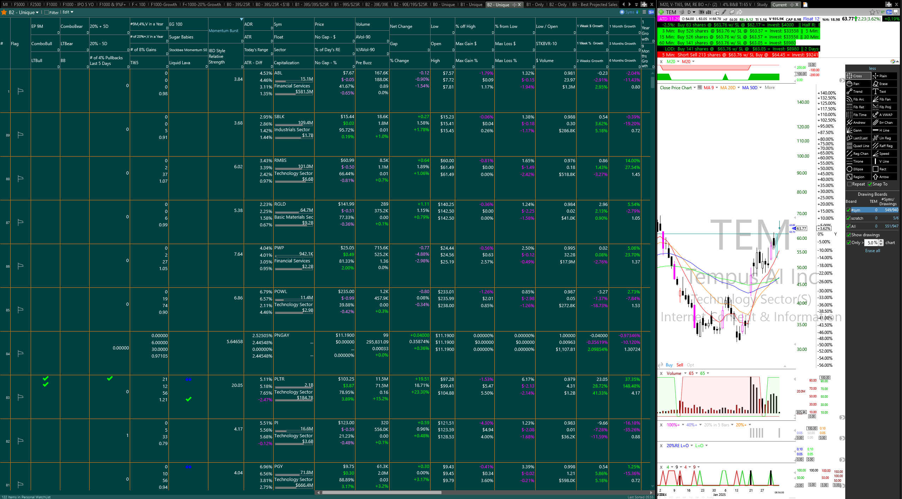Viewport: 902px width, 499px height.
Task: Uncheck the Snap To checkbox
Action: point(870,184)
